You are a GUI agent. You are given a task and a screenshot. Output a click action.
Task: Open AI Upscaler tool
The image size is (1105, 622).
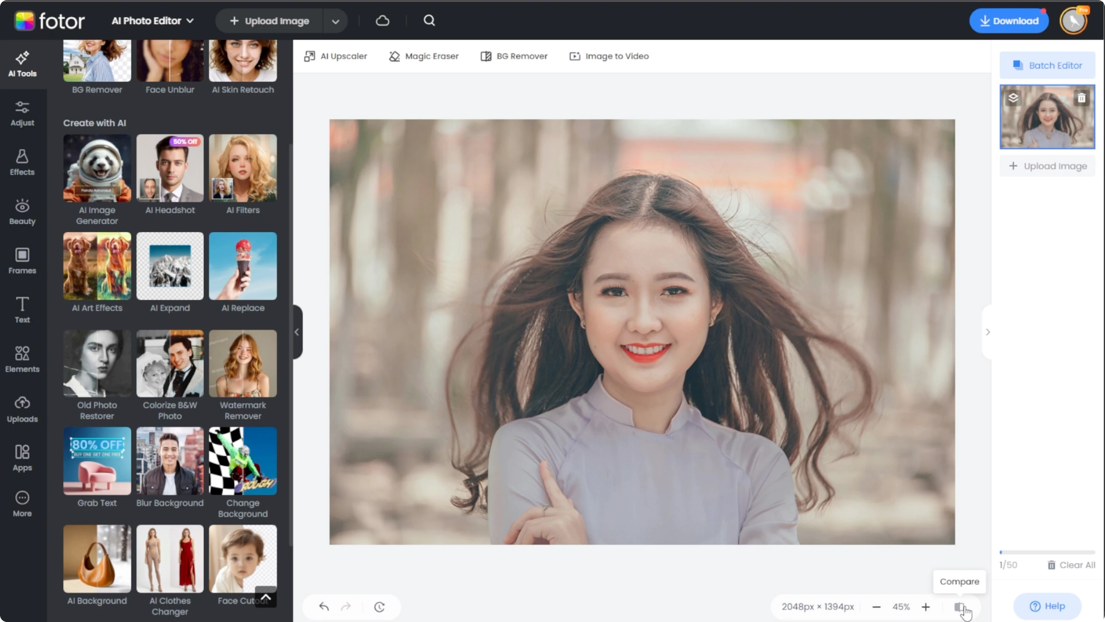click(x=335, y=56)
